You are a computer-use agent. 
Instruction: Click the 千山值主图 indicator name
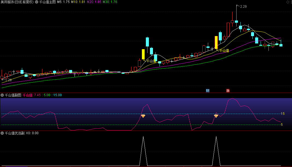47,2
